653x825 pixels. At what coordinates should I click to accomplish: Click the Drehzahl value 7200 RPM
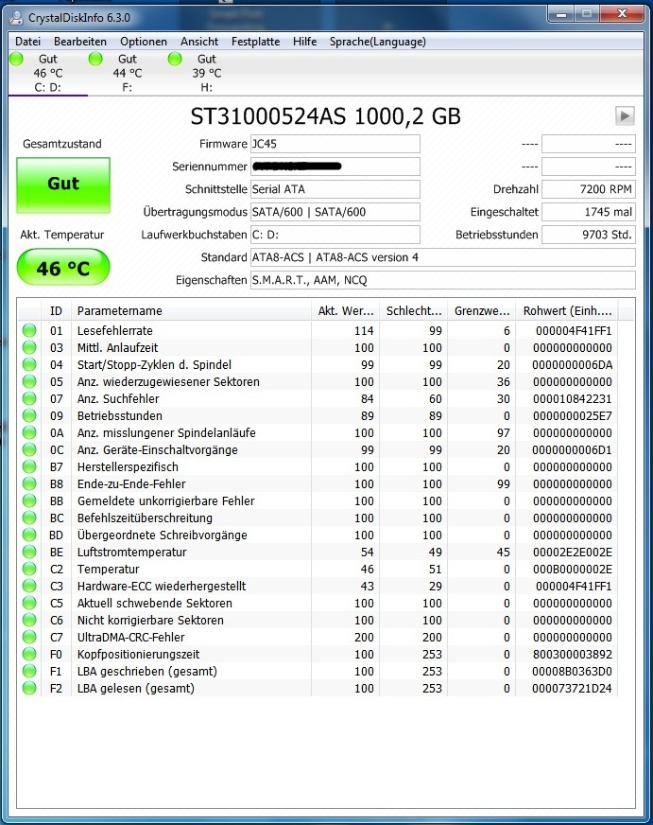pos(589,189)
